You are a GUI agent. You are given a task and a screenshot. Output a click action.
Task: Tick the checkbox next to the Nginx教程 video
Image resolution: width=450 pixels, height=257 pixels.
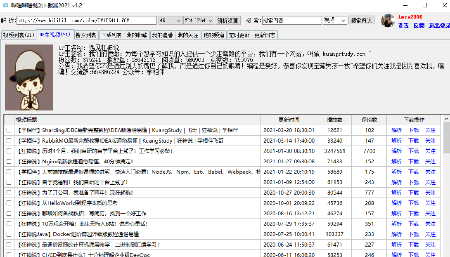tap(9, 162)
